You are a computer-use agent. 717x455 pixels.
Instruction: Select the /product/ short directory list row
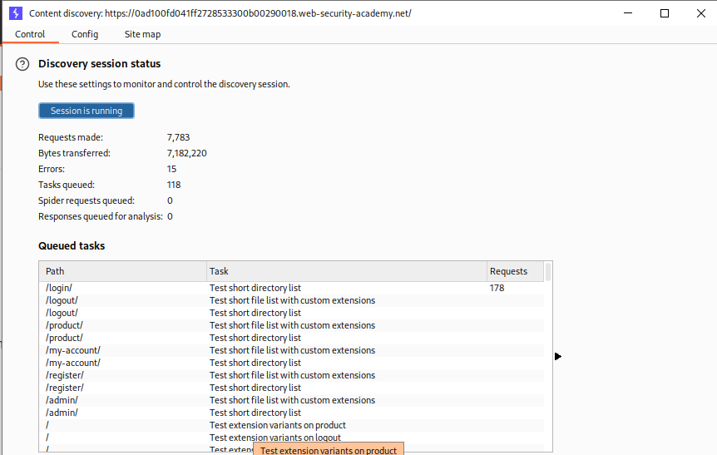(291, 338)
